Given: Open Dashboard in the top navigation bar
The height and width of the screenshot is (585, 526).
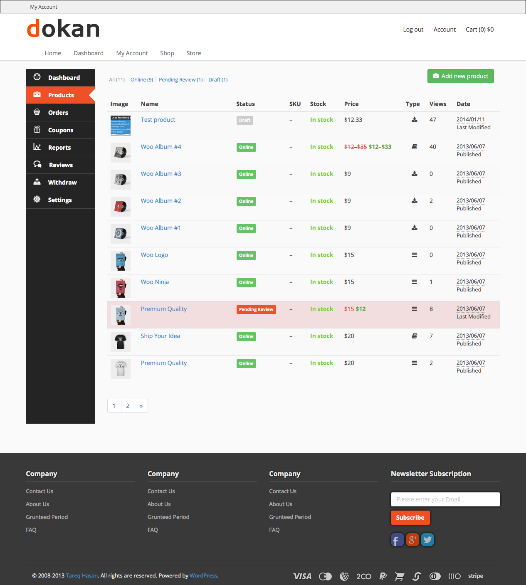Looking at the screenshot, I should pos(89,53).
